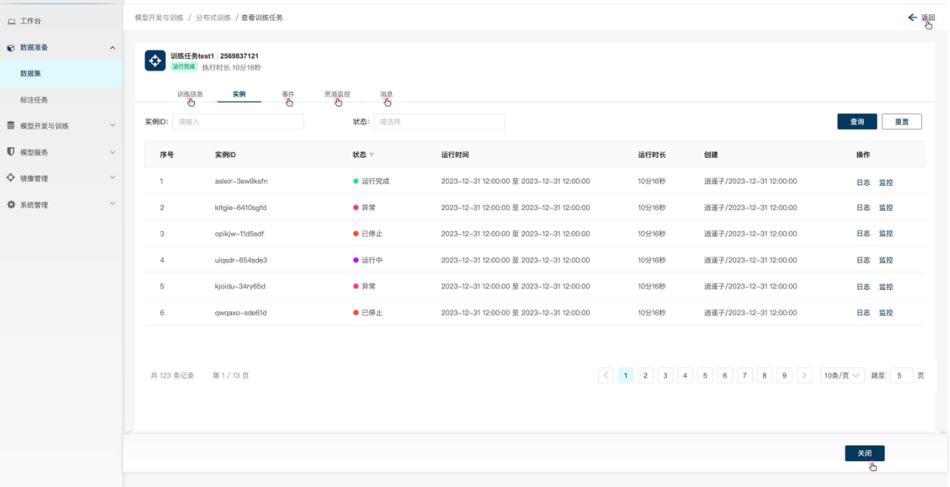Click the 系统管理 gear icon
Viewport: 950px width, 487px height.
pos(11,205)
